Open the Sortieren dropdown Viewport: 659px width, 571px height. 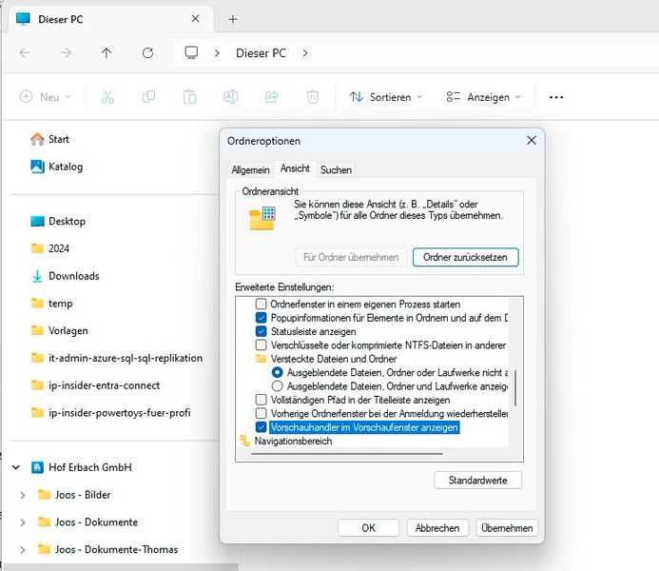coord(386,97)
